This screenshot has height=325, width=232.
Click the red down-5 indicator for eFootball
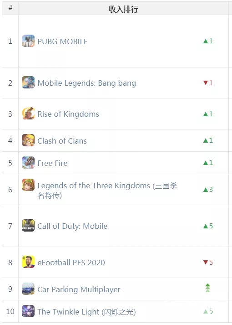[208, 263]
